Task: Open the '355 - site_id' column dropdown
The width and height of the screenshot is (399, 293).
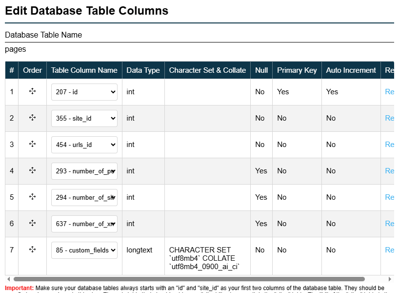Action: coord(84,118)
